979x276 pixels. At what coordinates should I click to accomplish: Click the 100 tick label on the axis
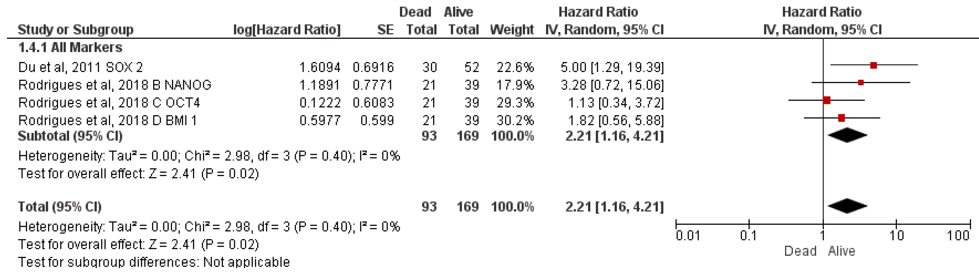(958, 236)
